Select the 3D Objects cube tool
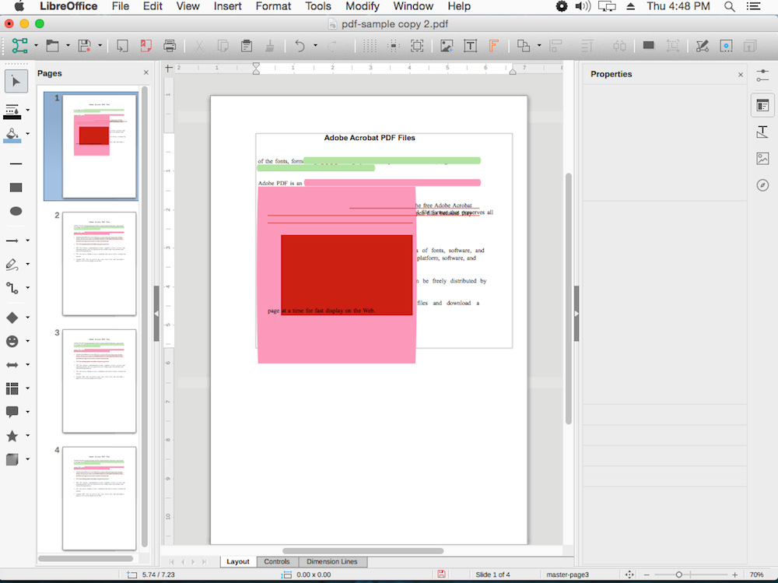Screen dimensions: 778x583 pyautogui.click(x=12, y=459)
